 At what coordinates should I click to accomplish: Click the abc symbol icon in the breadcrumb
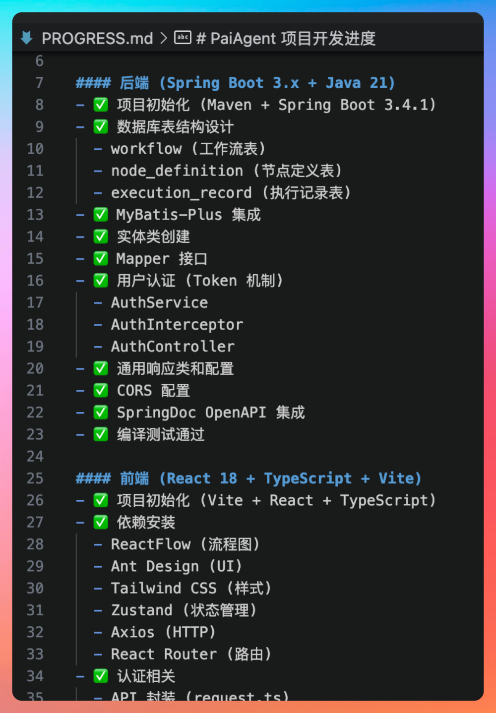tap(183, 38)
